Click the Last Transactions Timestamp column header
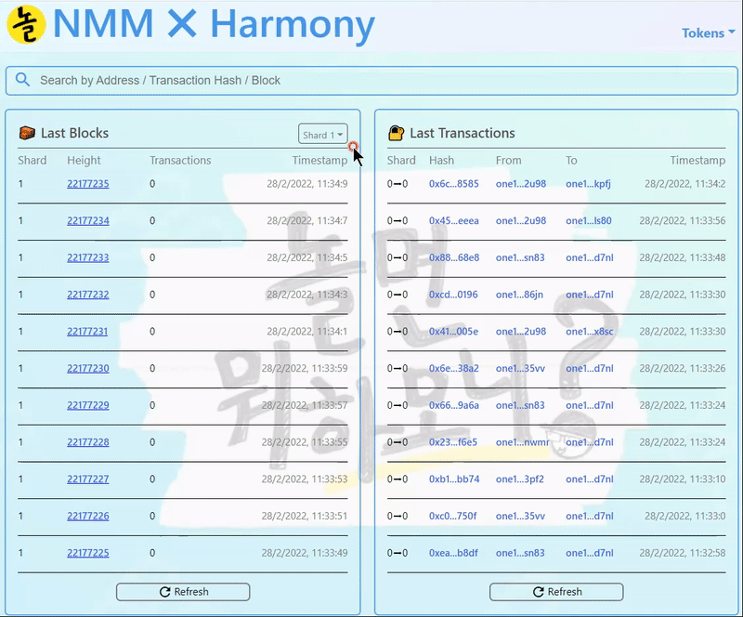743x617 pixels. (x=697, y=161)
